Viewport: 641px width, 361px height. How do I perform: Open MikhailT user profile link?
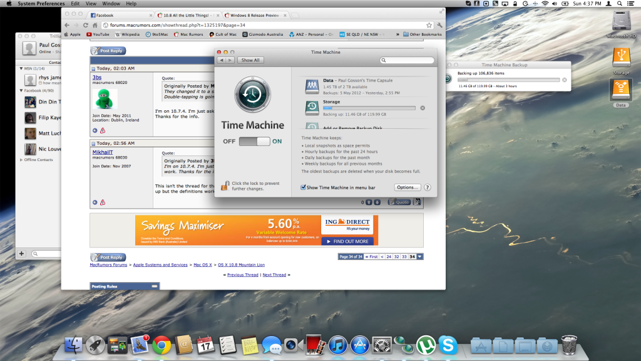pyautogui.click(x=103, y=152)
